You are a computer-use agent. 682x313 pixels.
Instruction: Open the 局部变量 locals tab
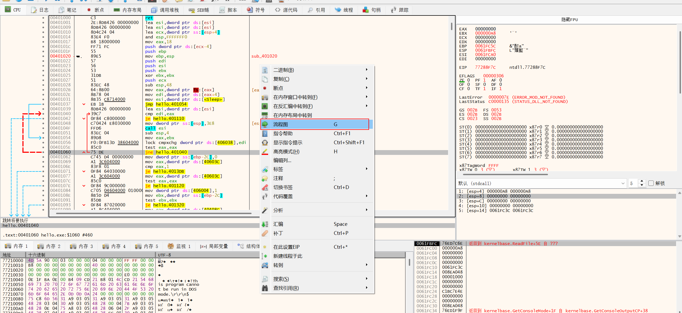click(x=214, y=246)
